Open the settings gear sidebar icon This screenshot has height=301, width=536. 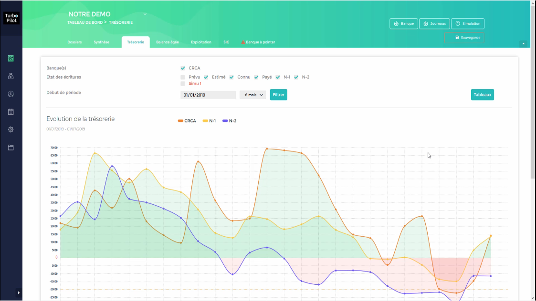tap(11, 130)
